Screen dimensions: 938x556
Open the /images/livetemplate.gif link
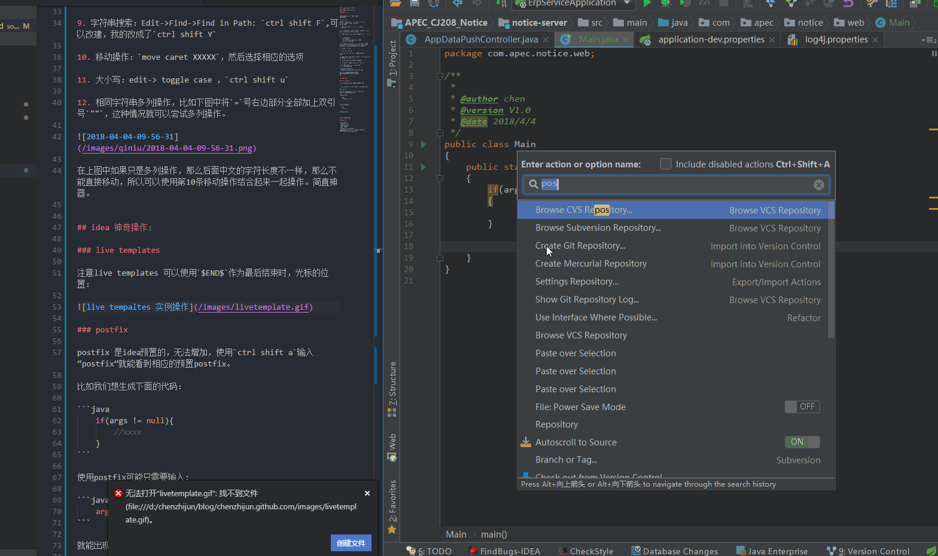254,307
